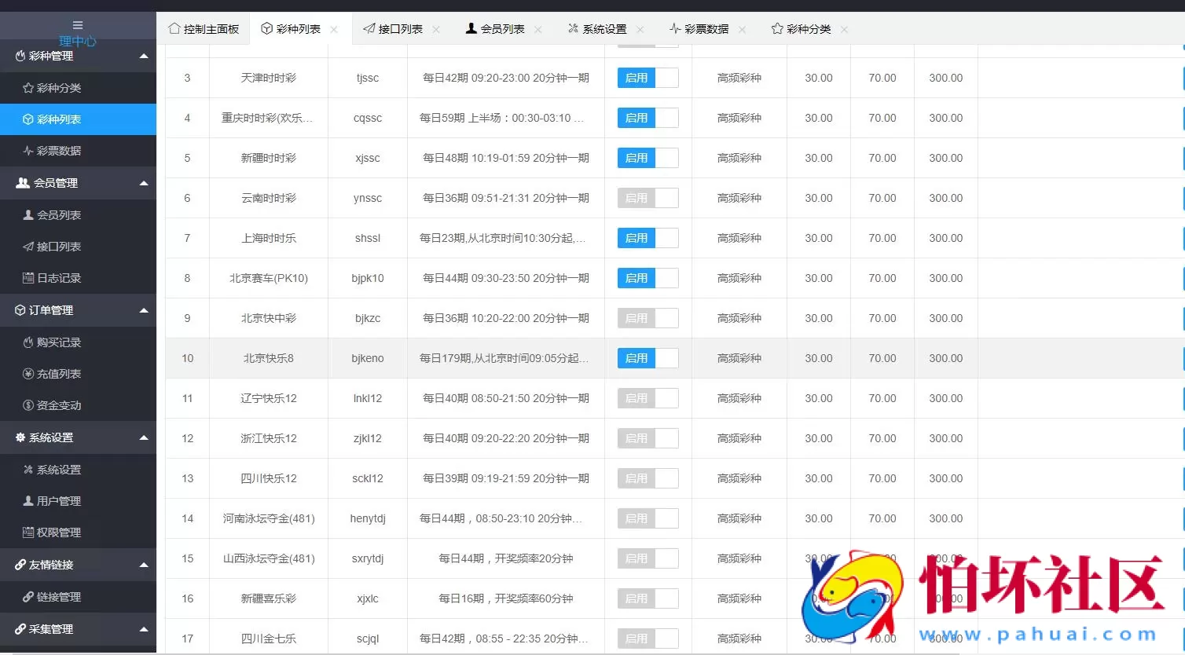
Task: Enable the 启用 switch for 云南时时彩
Action: pyautogui.click(x=647, y=198)
